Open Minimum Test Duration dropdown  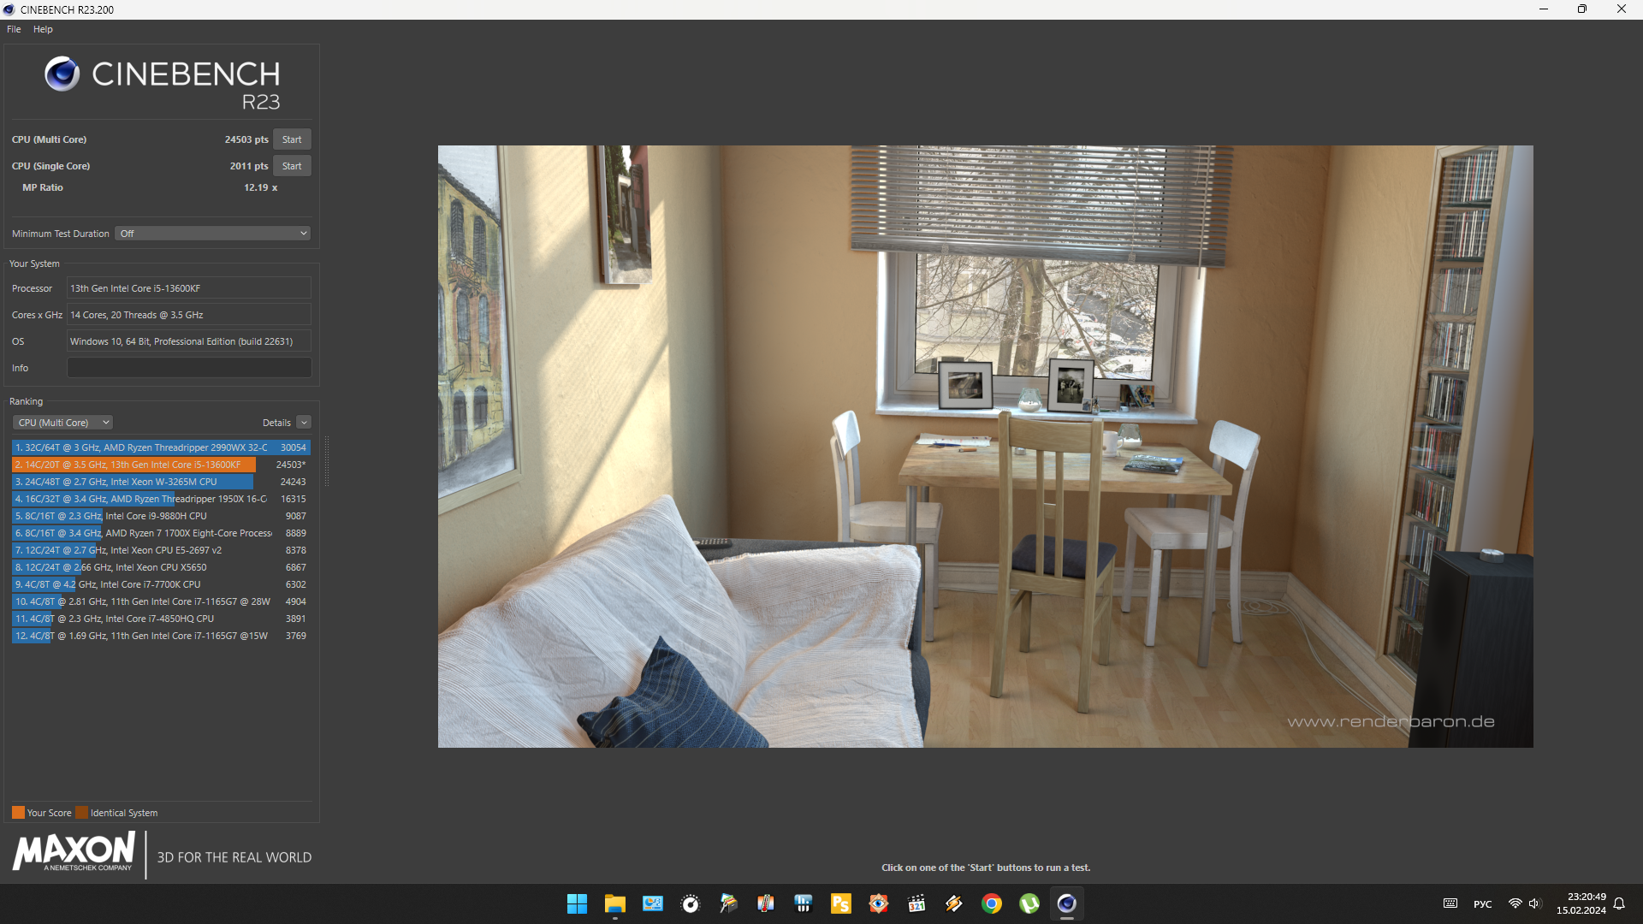(x=212, y=234)
